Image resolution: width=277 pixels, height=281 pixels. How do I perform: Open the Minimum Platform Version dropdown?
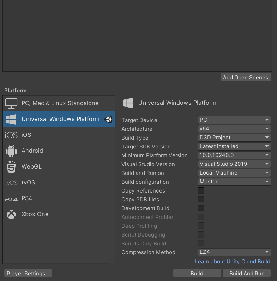(x=235, y=155)
